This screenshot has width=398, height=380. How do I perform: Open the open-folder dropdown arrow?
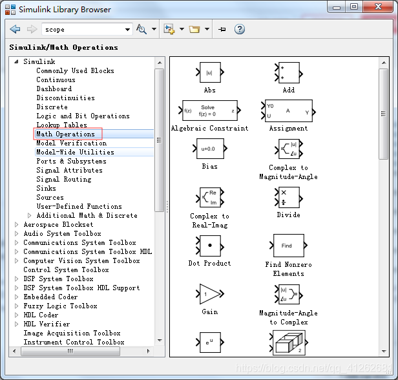click(x=207, y=29)
